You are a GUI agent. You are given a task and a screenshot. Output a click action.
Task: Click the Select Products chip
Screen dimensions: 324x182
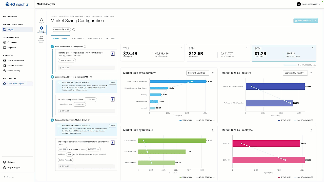66,160
